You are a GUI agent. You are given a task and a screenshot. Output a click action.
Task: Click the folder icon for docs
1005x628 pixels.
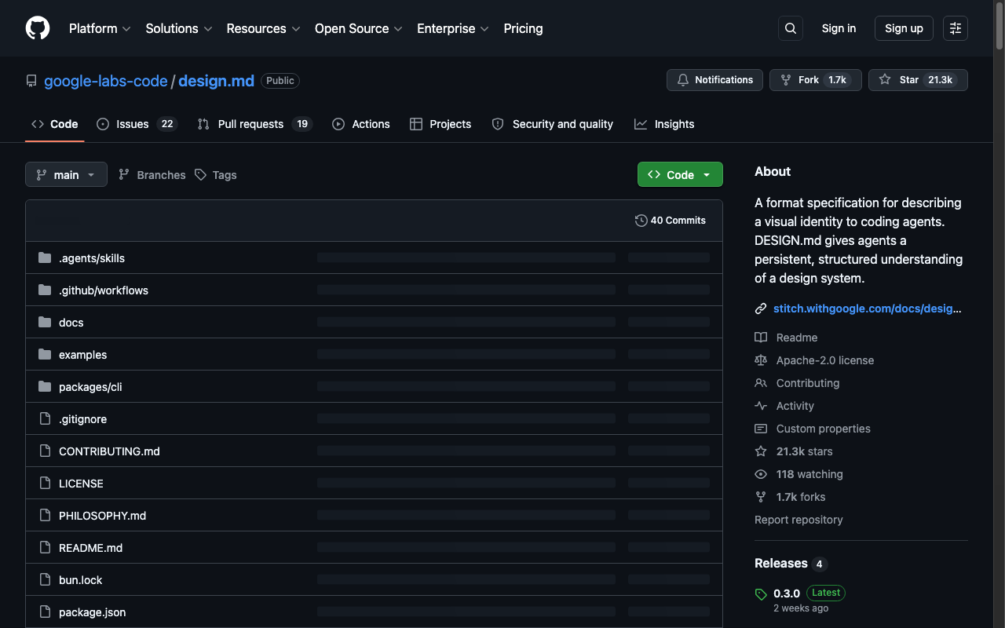pos(45,323)
